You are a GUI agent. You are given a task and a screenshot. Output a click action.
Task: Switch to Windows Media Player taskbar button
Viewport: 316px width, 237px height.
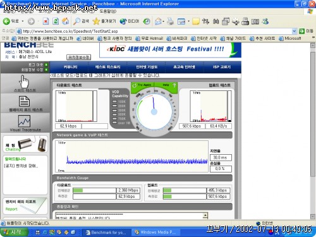156,232
